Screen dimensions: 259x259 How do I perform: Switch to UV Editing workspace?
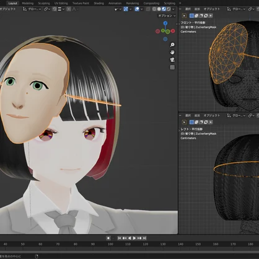(x=61, y=3)
